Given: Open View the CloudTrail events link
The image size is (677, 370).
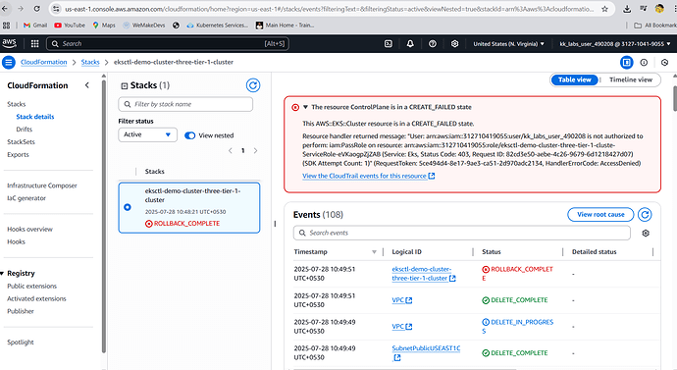Looking at the screenshot, I should point(368,176).
